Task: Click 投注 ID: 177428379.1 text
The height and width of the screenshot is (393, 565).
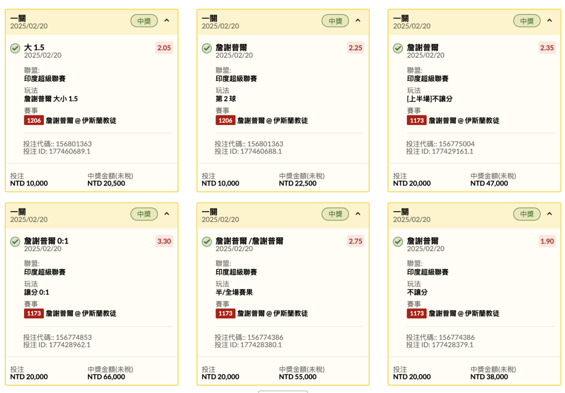Action: click(439, 345)
